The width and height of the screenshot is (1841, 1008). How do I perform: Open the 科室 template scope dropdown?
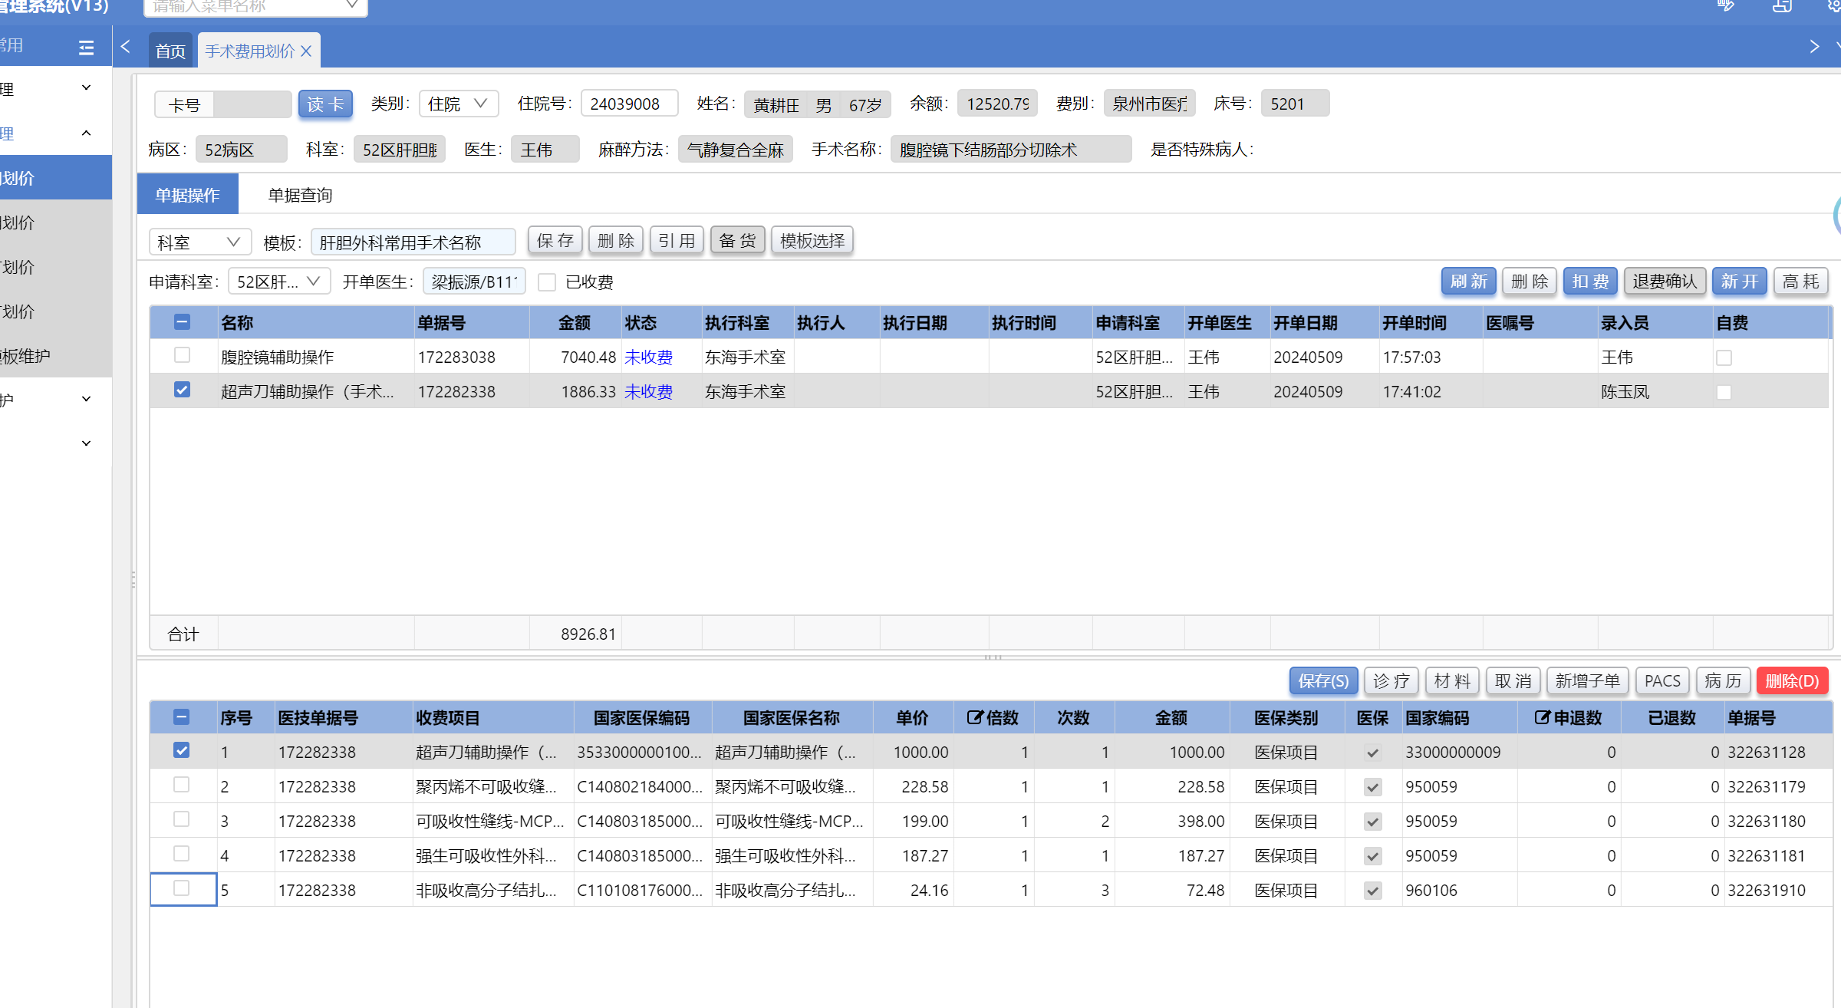coord(199,242)
